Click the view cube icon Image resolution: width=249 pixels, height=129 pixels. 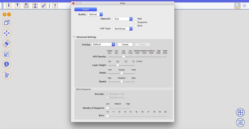(7, 23)
